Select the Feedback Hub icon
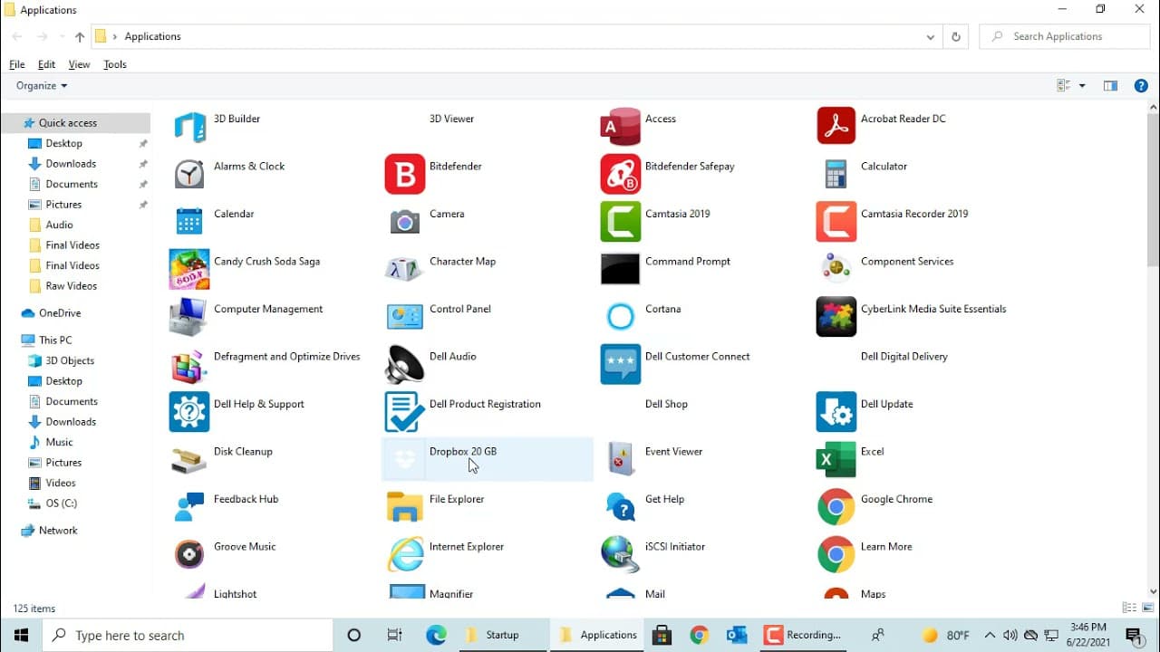 (189, 506)
